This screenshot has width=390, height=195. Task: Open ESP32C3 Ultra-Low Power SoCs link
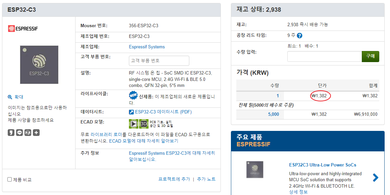[323, 165]
